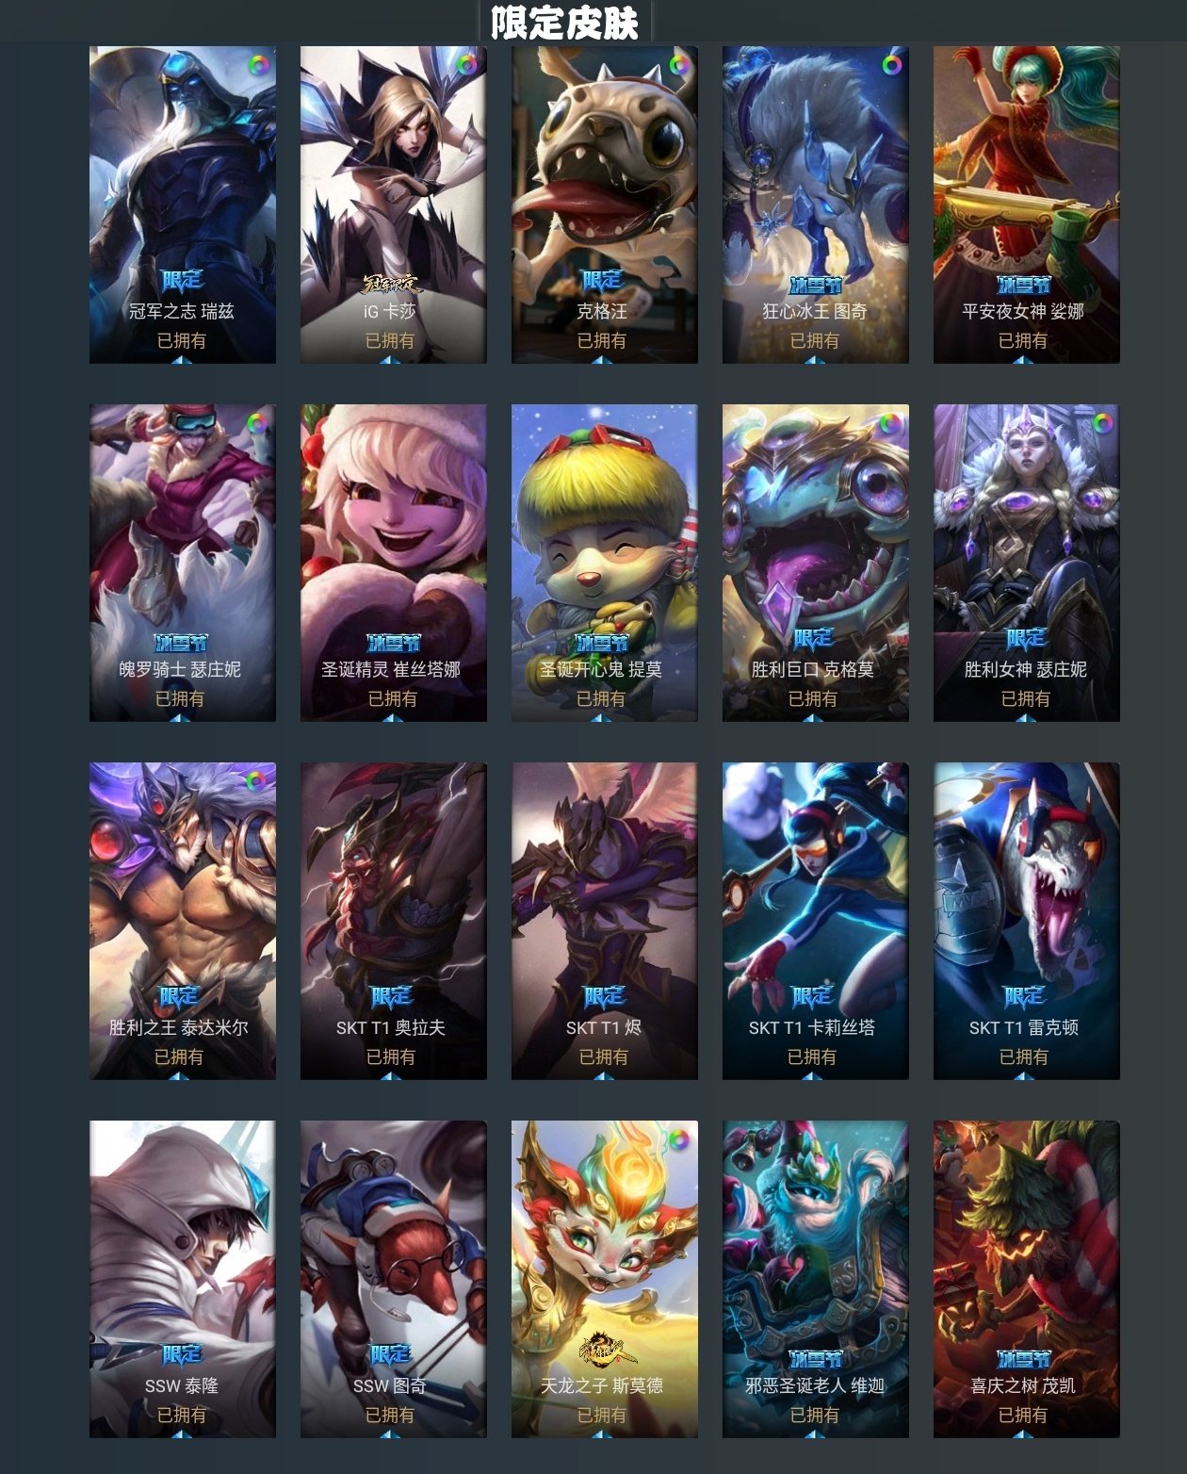1187x1474 pixels.
Task: Open chroma wheel icon on 天龙之子 斯莫德 card
Action: (680, 1139)
